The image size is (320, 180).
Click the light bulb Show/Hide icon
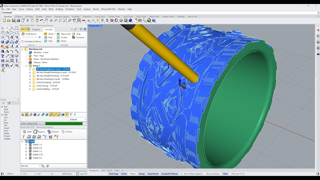click(x=102, y=20)
